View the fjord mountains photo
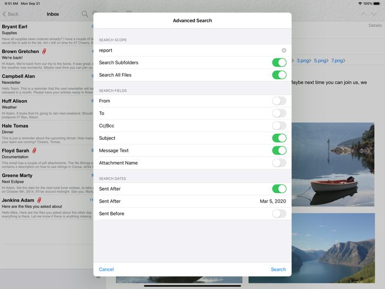 point(333,248)
